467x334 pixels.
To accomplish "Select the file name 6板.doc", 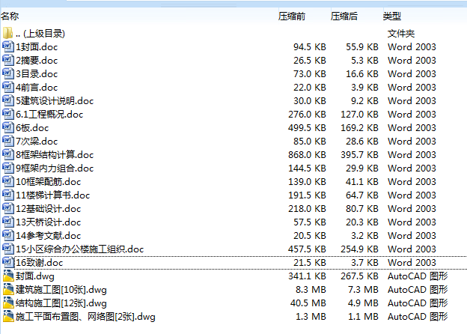I will tap(32, 128).
